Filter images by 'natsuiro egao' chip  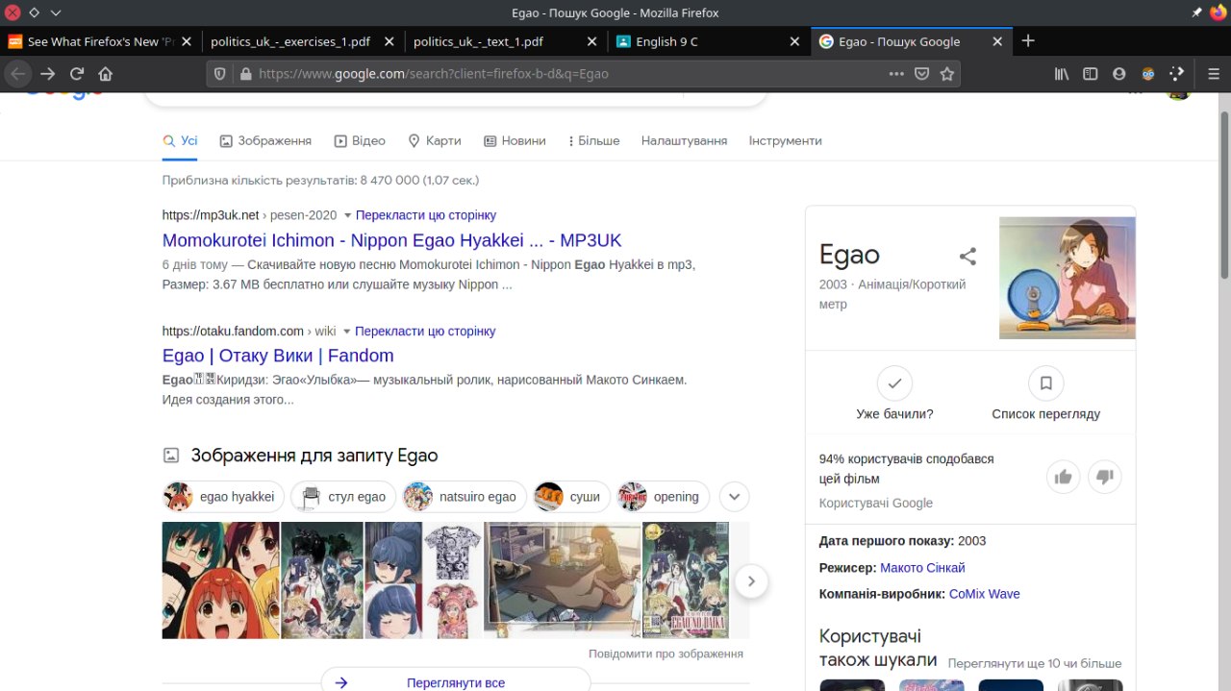465,497
